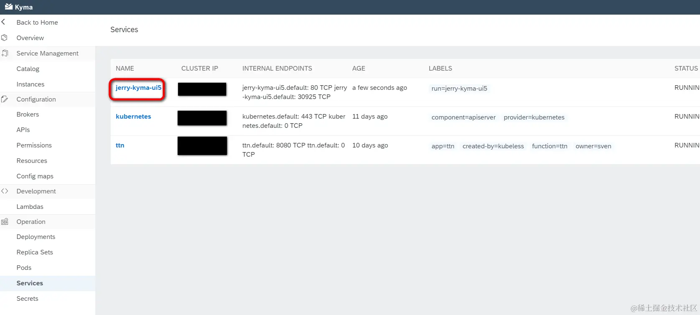Screen dimensions: 700x315
Task: Open the kubernetes service link
Action: [133, 117]
